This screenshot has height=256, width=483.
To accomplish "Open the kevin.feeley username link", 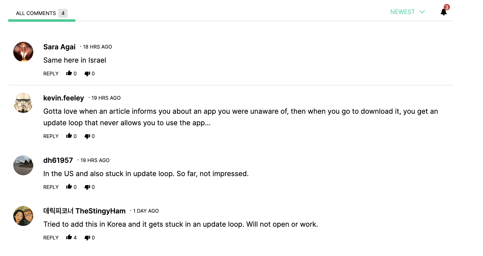I will (64, 98).
